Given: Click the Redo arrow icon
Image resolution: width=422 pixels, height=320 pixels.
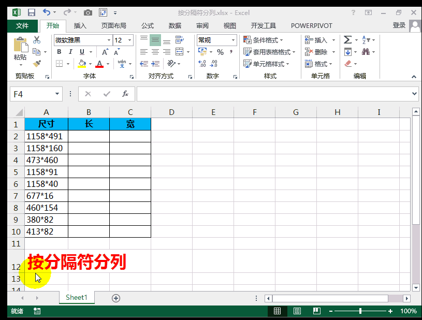Looking at the screenshot, I should pos(67,12).
